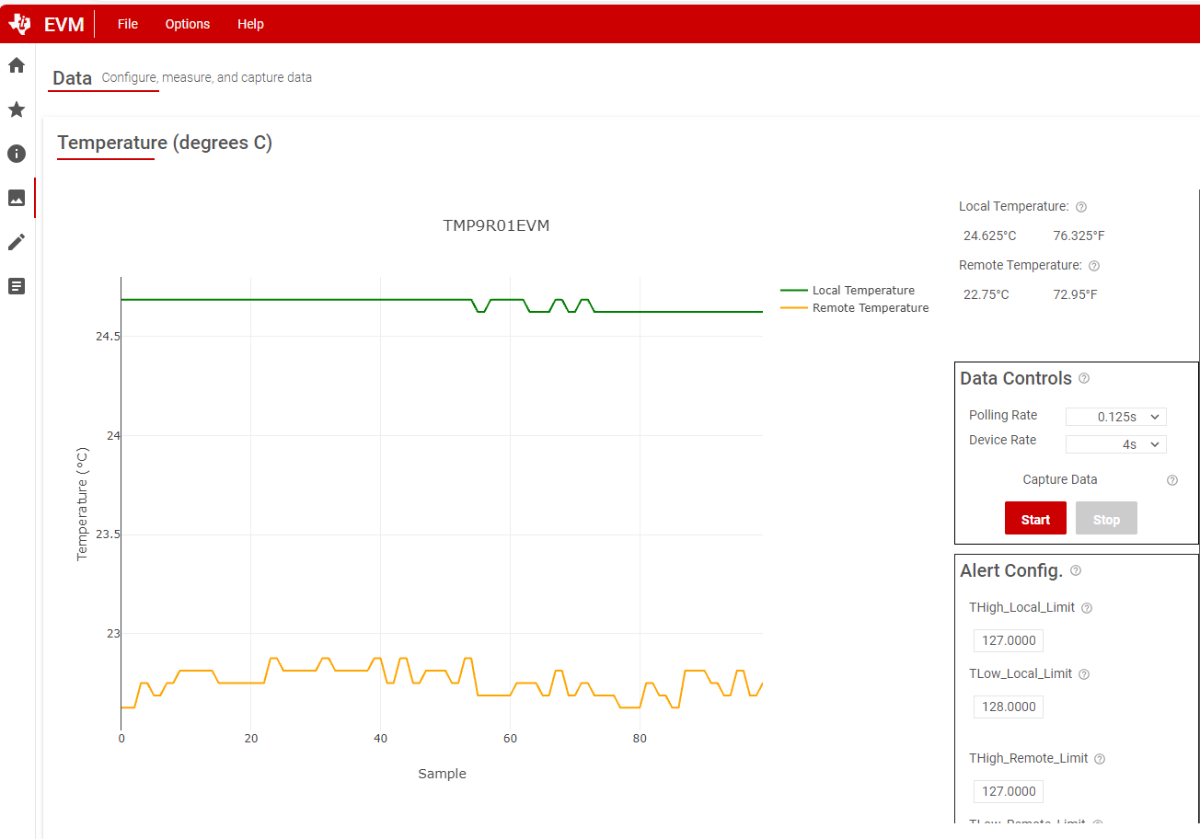Viewport: 1200px width, 839px height.
Task: Open the pencil edit sidebar icon
Action: (x=16, y=242)
